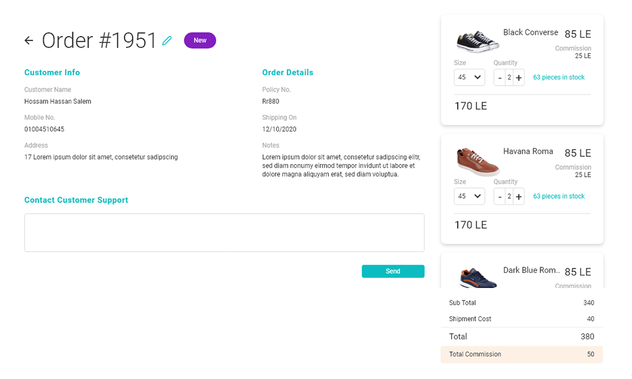Image resolution: width=632 pixels, height=379 pixels.
Task: Click the pencil edit icon next to order number
Action: click(x=167, y=40)
